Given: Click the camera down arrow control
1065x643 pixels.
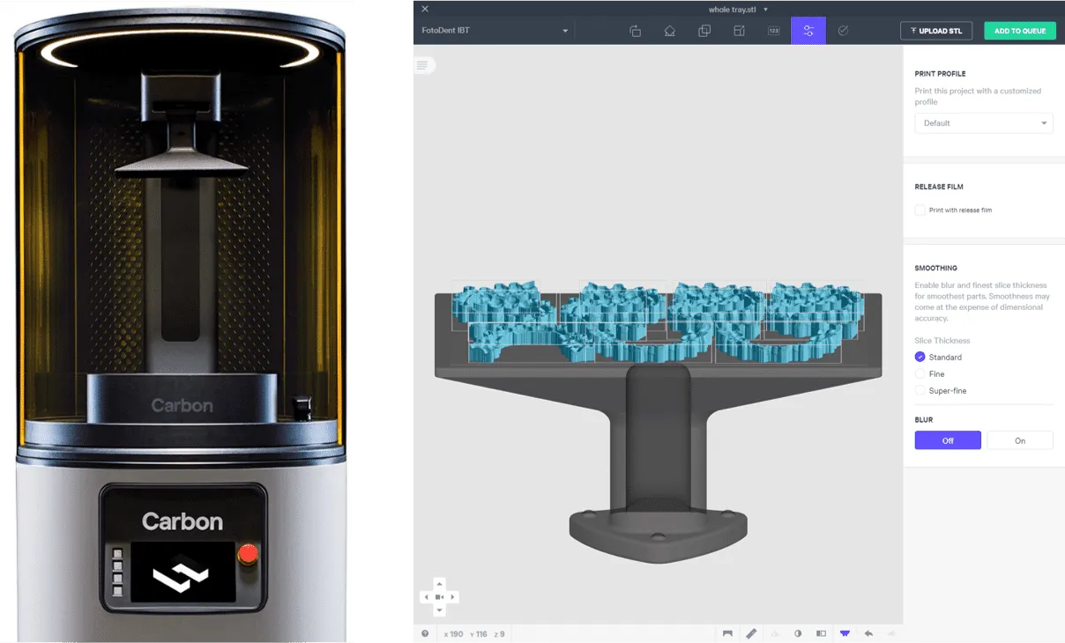Looking at the screenshot, I should click(439, 610).
